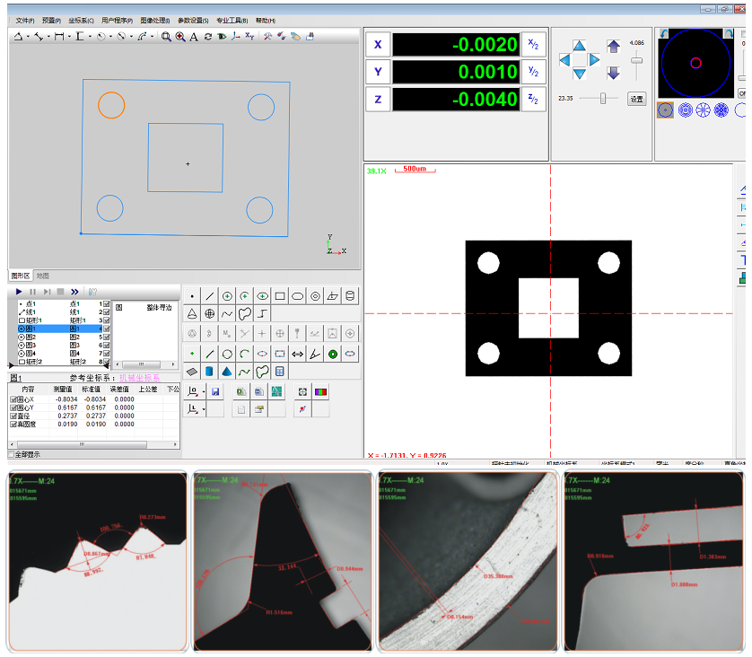Image resolution: width=752 pixels, height=657 pixels.
Task: Open the 文件(F) menu
Action: 24,21
